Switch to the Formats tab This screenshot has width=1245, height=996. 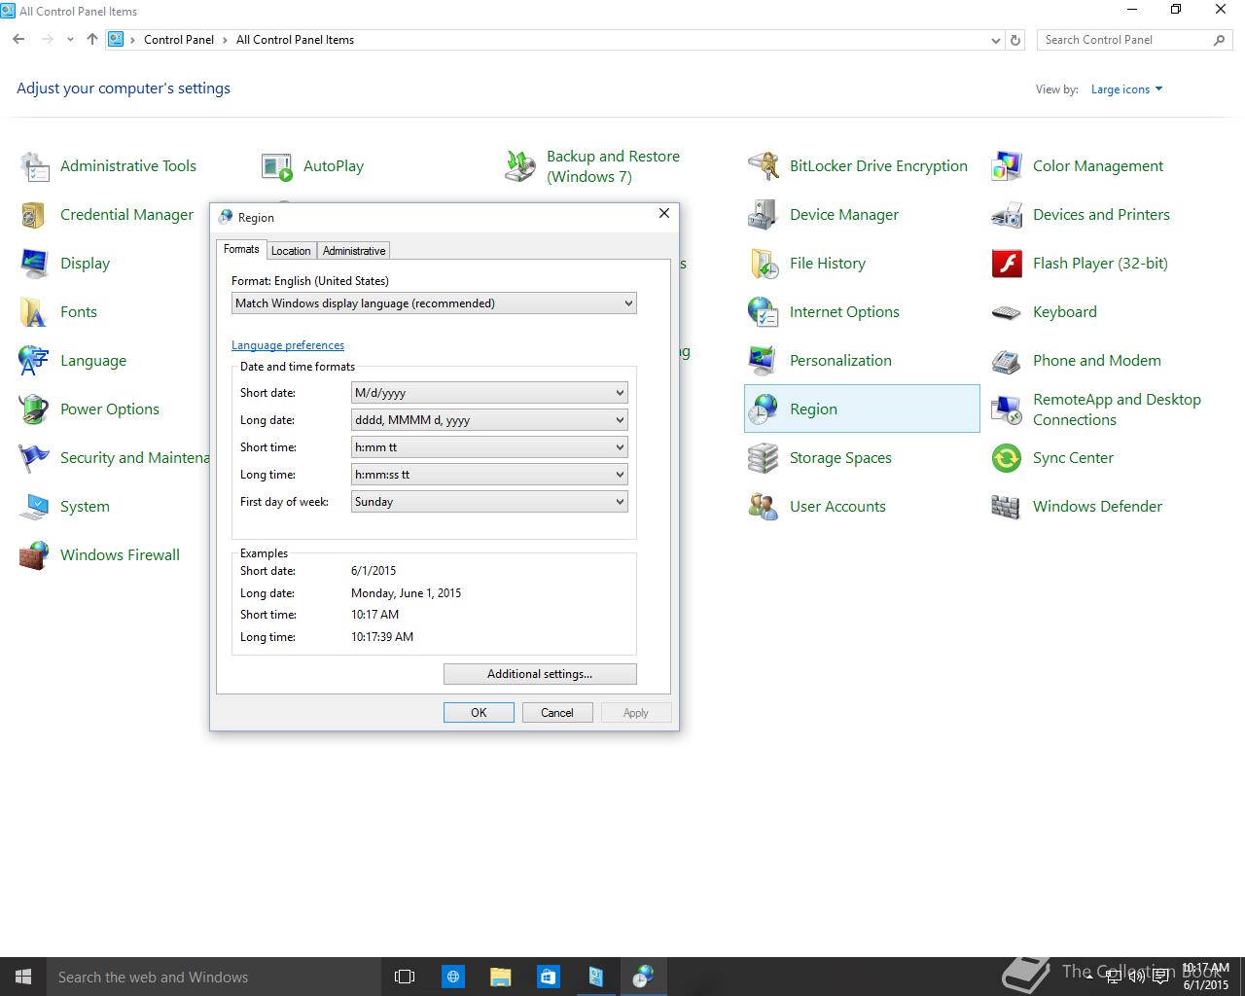241,249
